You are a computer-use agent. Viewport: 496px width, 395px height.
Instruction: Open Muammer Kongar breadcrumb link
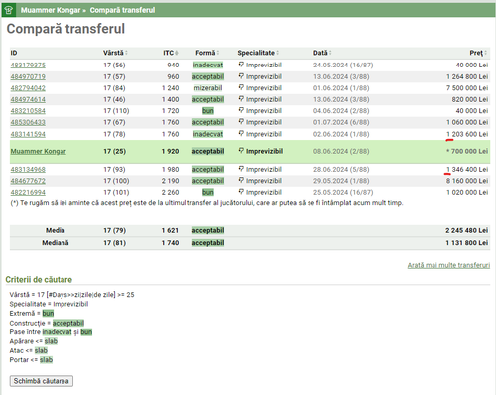click(51, 10)
